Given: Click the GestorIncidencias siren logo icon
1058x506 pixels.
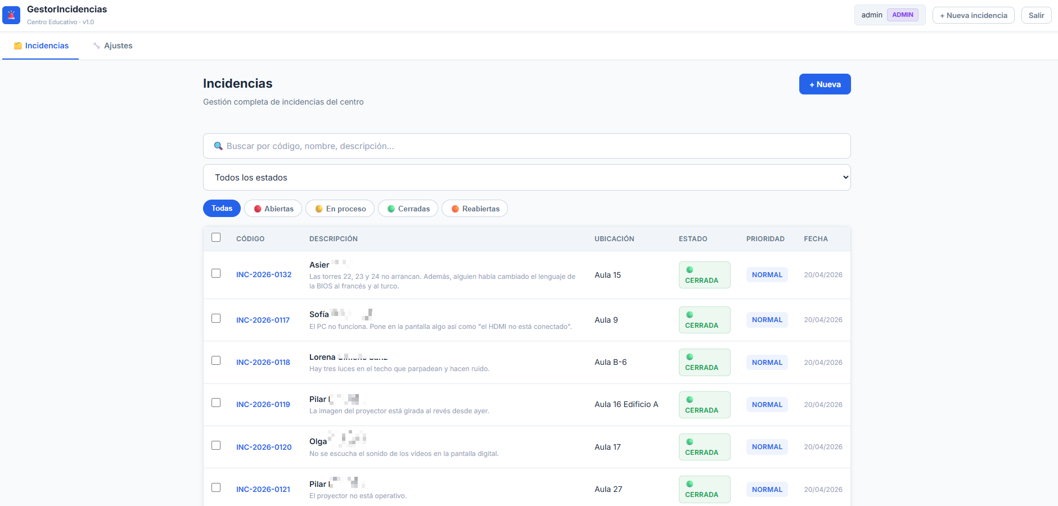Looking at the screenshot, I should 11,15.
